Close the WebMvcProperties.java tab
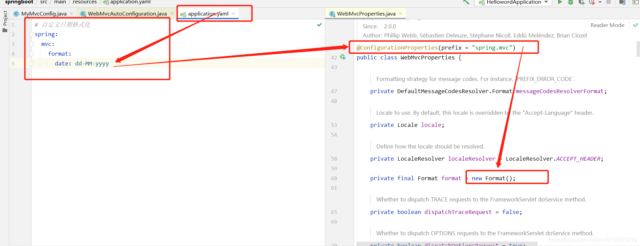 401,13
